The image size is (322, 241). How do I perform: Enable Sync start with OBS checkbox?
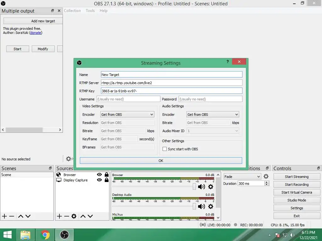(x=164, y=149)
